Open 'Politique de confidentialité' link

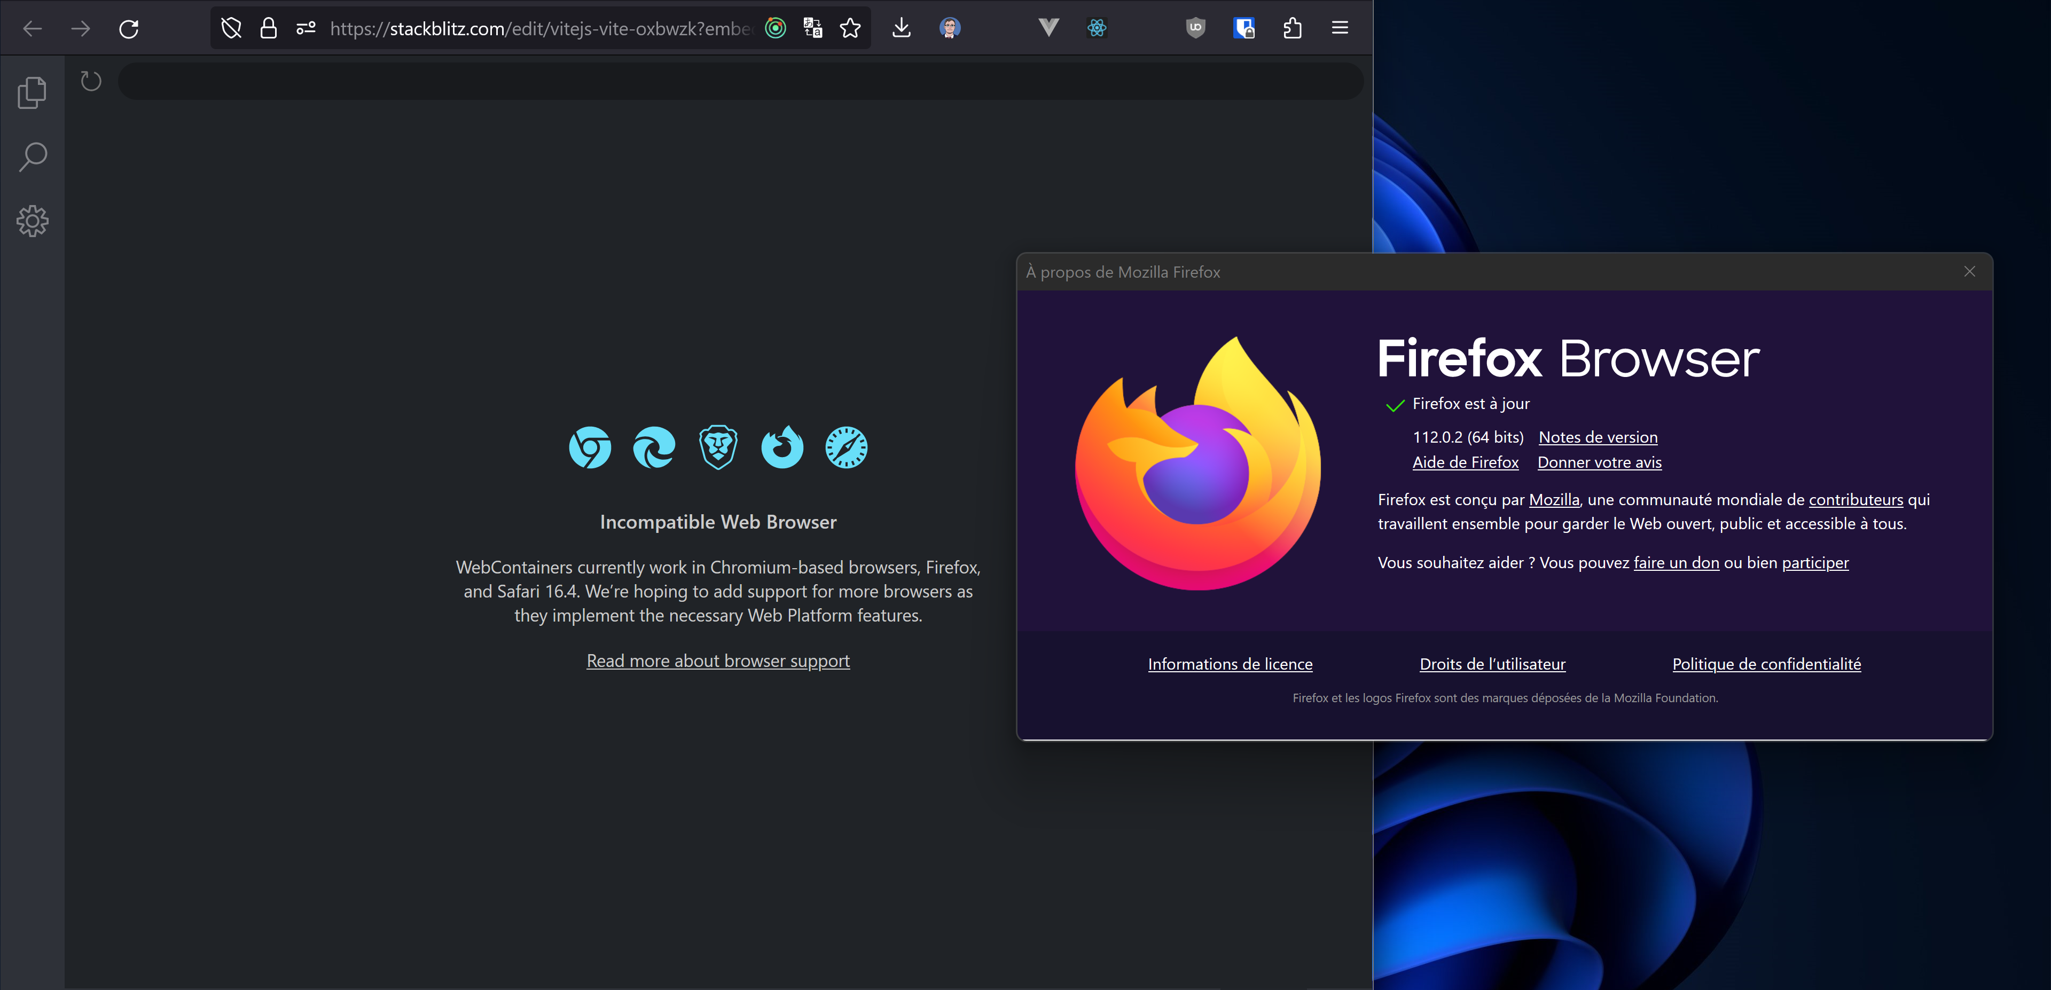(1766, 664)
